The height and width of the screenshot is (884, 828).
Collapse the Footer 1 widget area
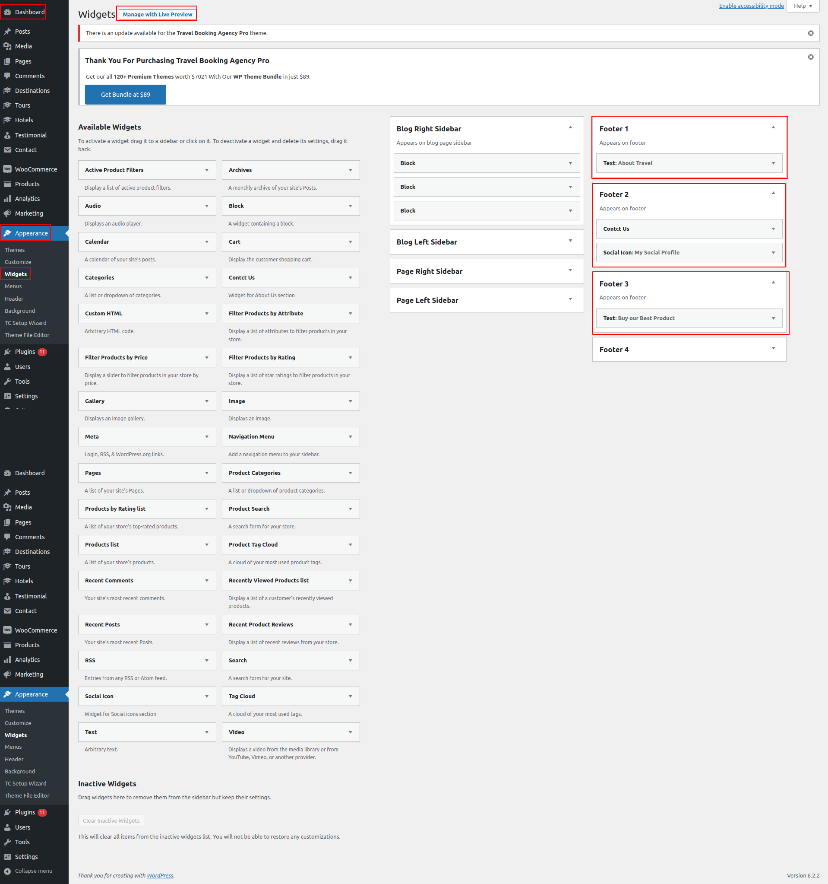point(773,127)
